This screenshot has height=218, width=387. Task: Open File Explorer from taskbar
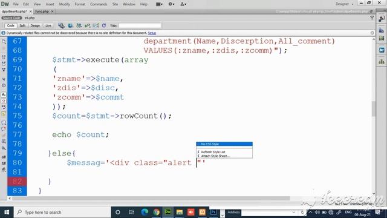point(180,212)
